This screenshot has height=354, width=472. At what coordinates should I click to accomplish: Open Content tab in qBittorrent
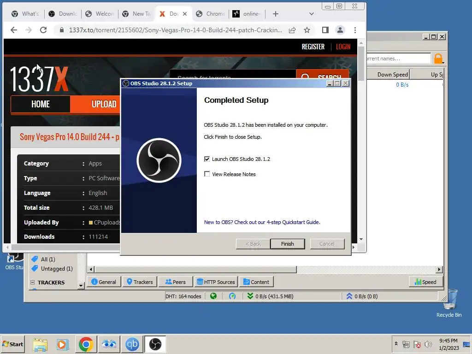click(256, 282)
